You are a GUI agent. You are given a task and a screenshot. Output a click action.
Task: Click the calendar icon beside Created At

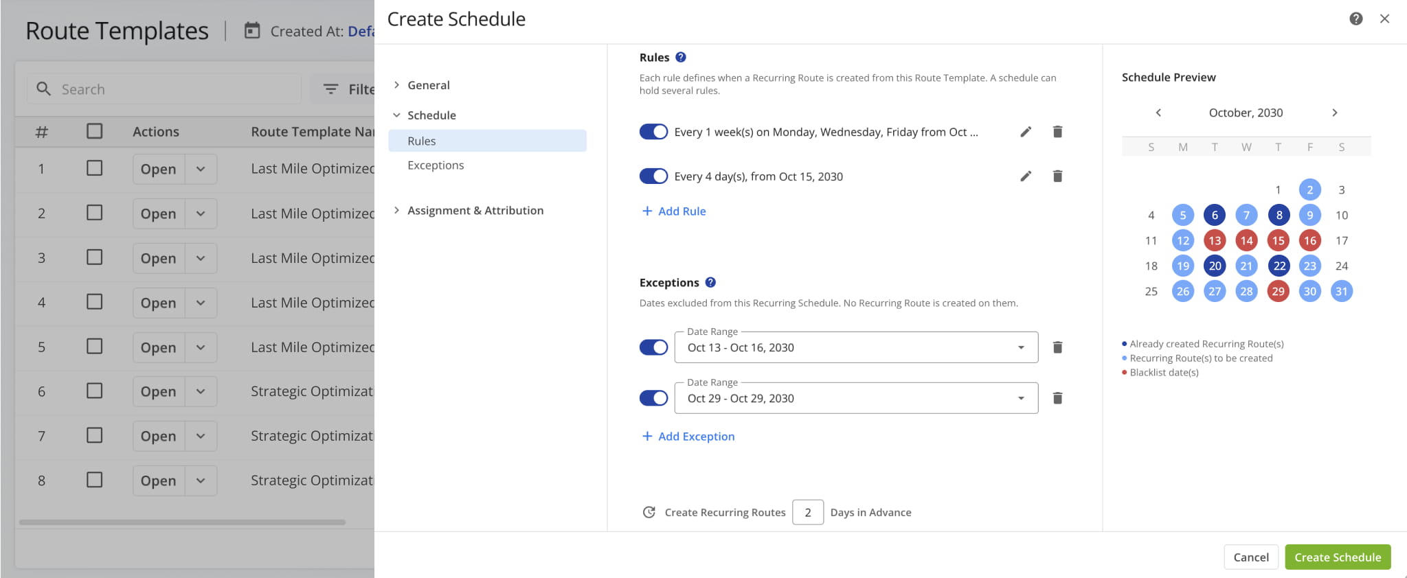[252, 31]
